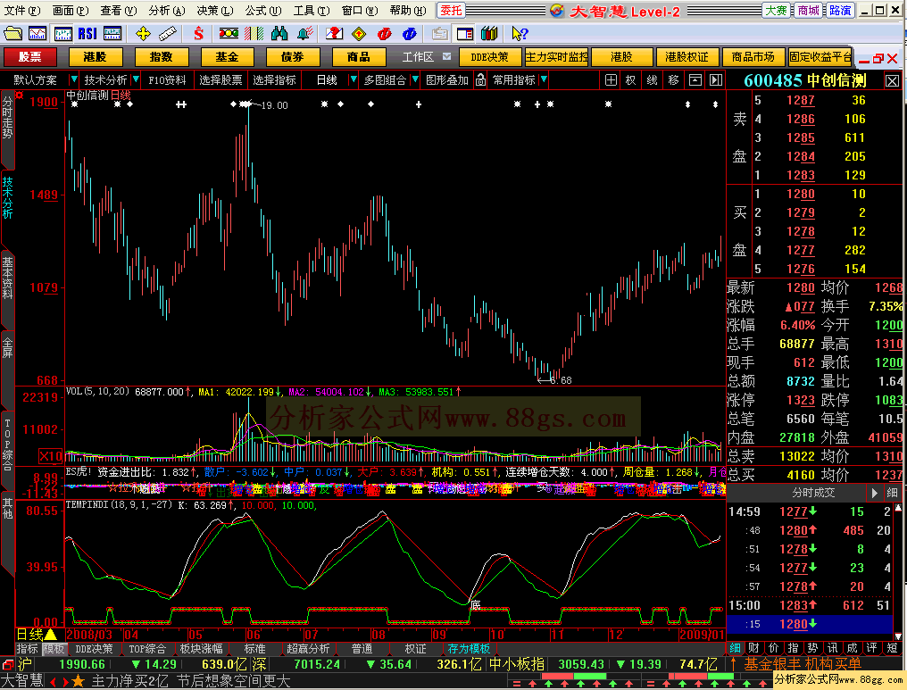Screen dimensions: 907x690
Task: Select the 超赢分析 bottom template tab
Action: point(308,649)
